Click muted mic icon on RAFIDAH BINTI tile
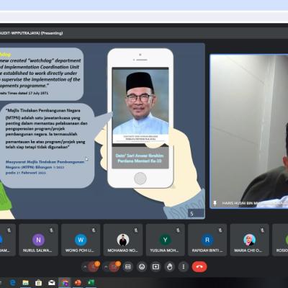Viewport: 288px width, 288px height. 220,230
